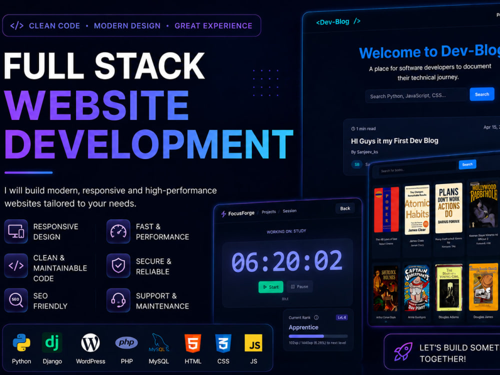Click the SEO Friendly magnifier icon
Screen dimensions: 500x375
(16, 300)
